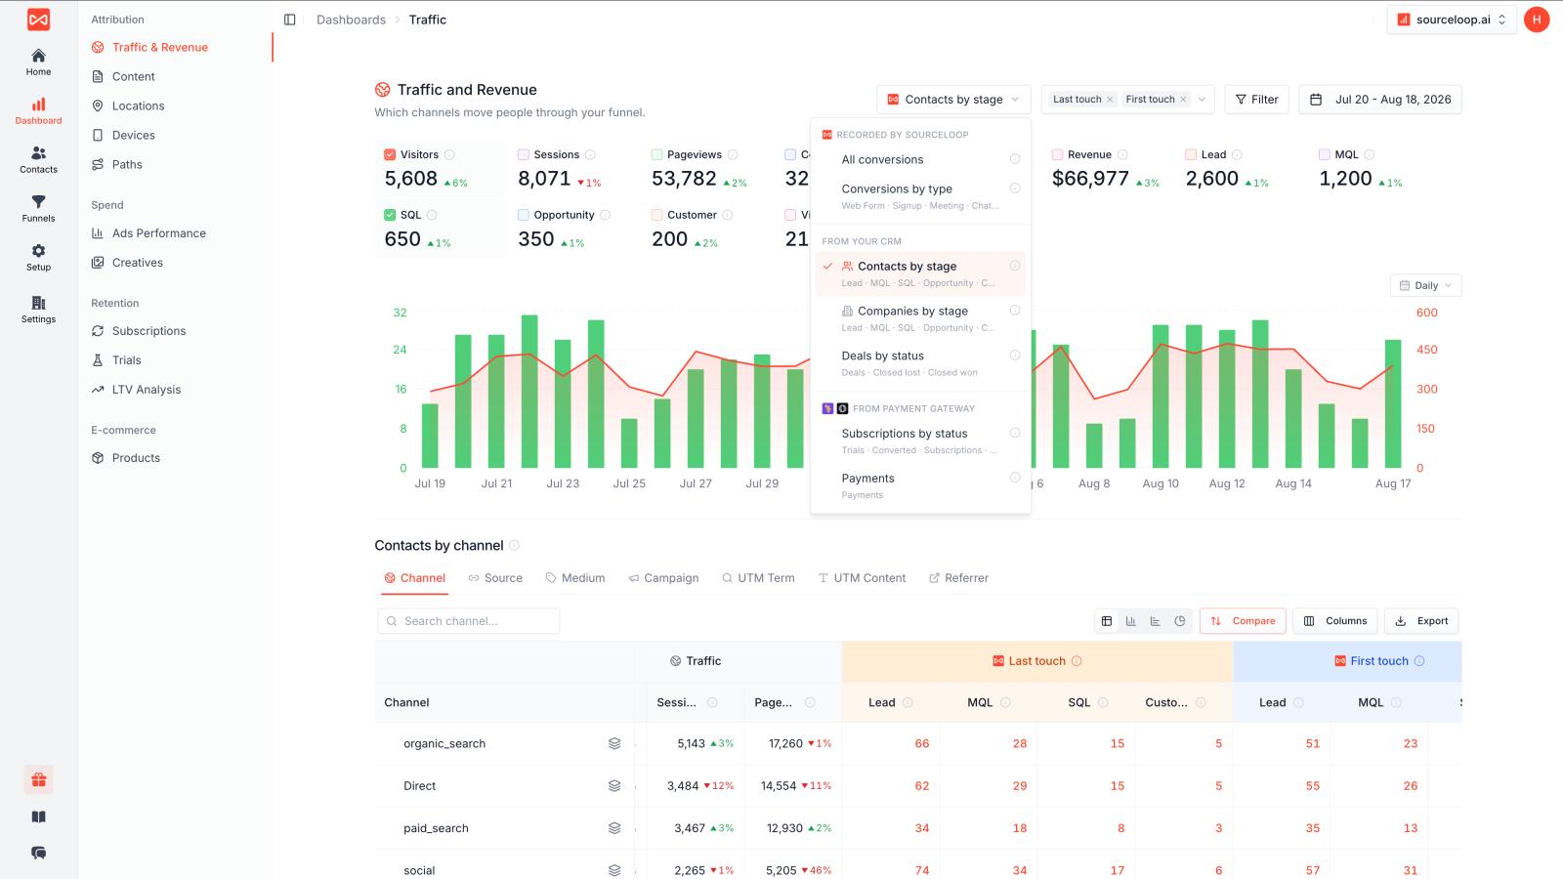Click layers icon in Direct row

coord(614,785)
